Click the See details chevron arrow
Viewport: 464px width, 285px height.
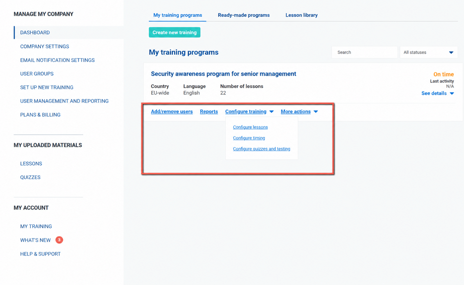click(452, 93)
